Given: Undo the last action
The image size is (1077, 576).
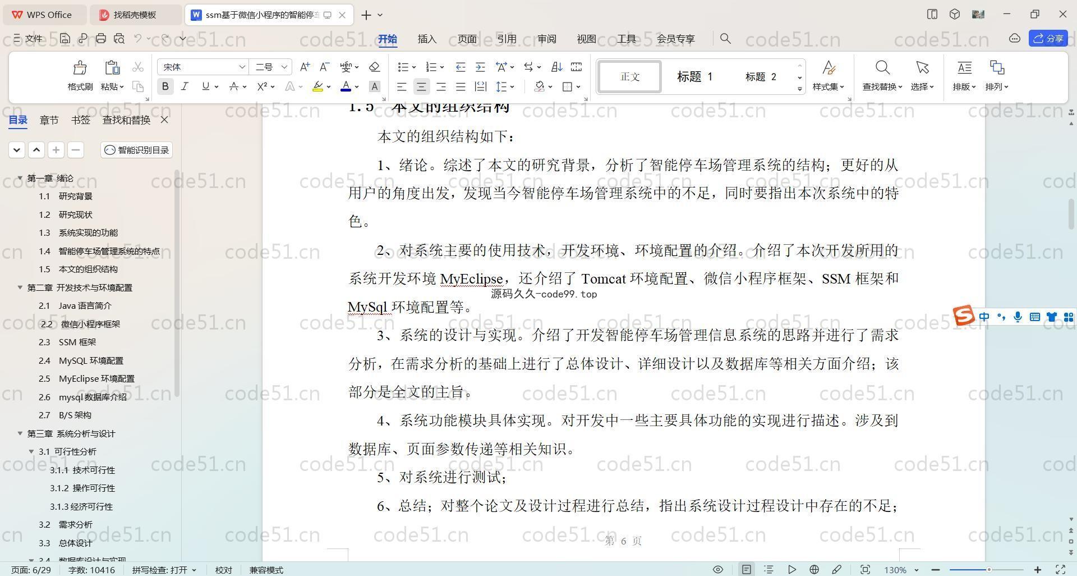Looking at the screenshot, I should point(138,38).
